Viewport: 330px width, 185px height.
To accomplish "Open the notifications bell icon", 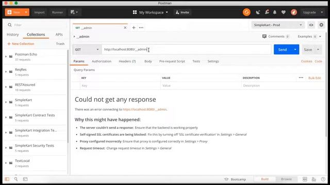I will (275, 12).
